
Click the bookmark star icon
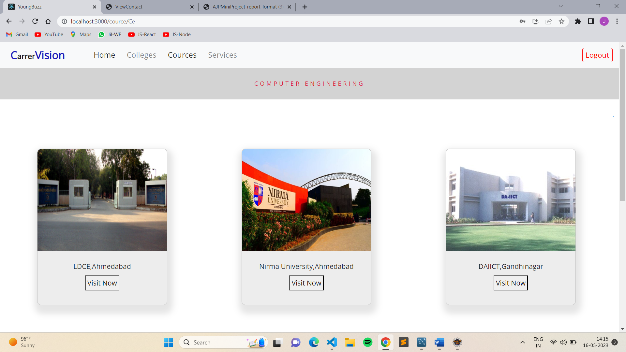point(561,21)
